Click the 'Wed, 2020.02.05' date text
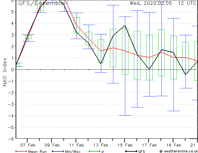 151,3
